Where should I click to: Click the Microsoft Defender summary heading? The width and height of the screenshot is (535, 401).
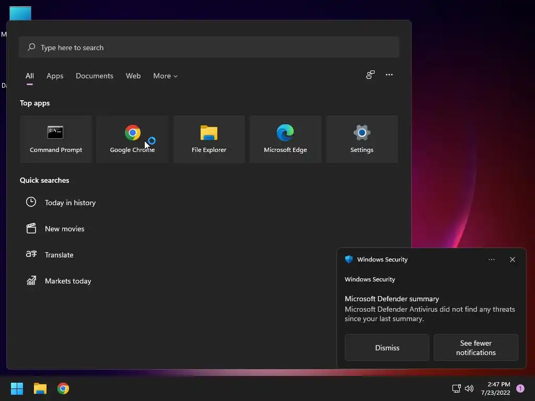(392, 299)
